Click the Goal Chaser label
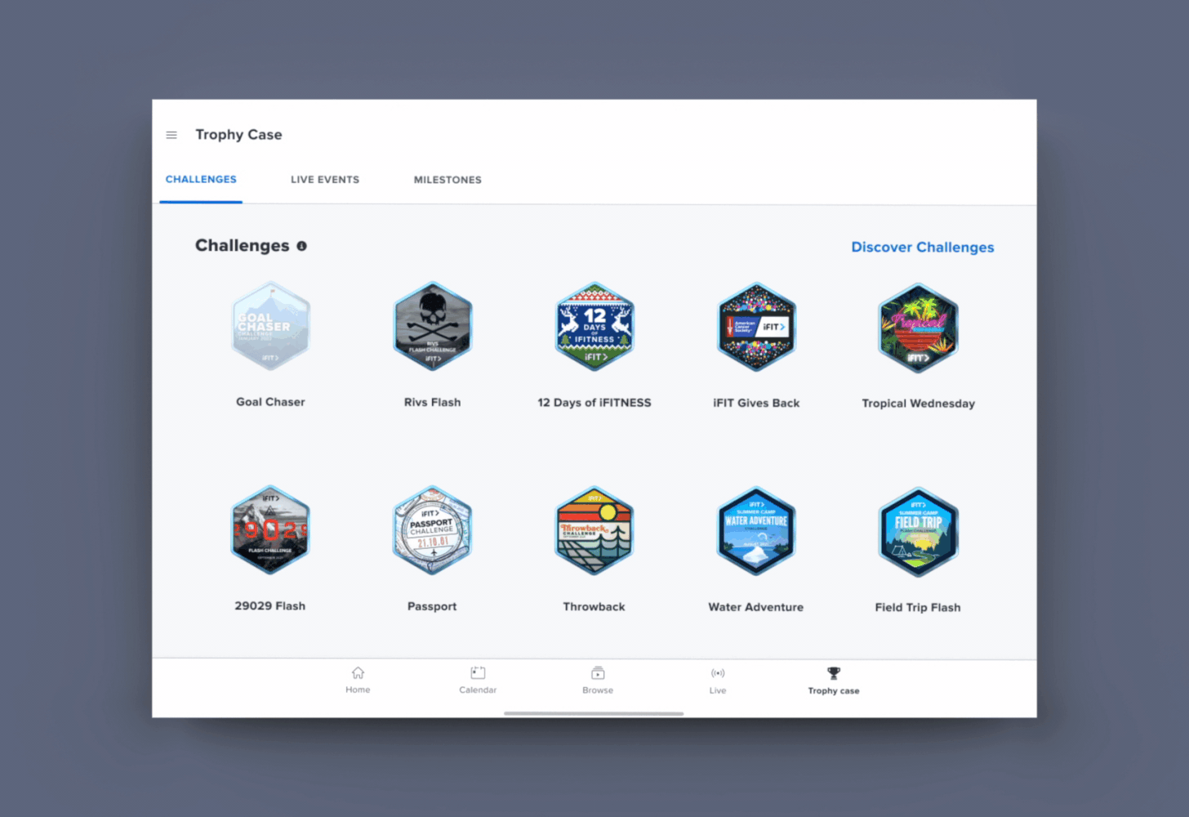The height and width of the screenshot is (817, 1189). 270,402
